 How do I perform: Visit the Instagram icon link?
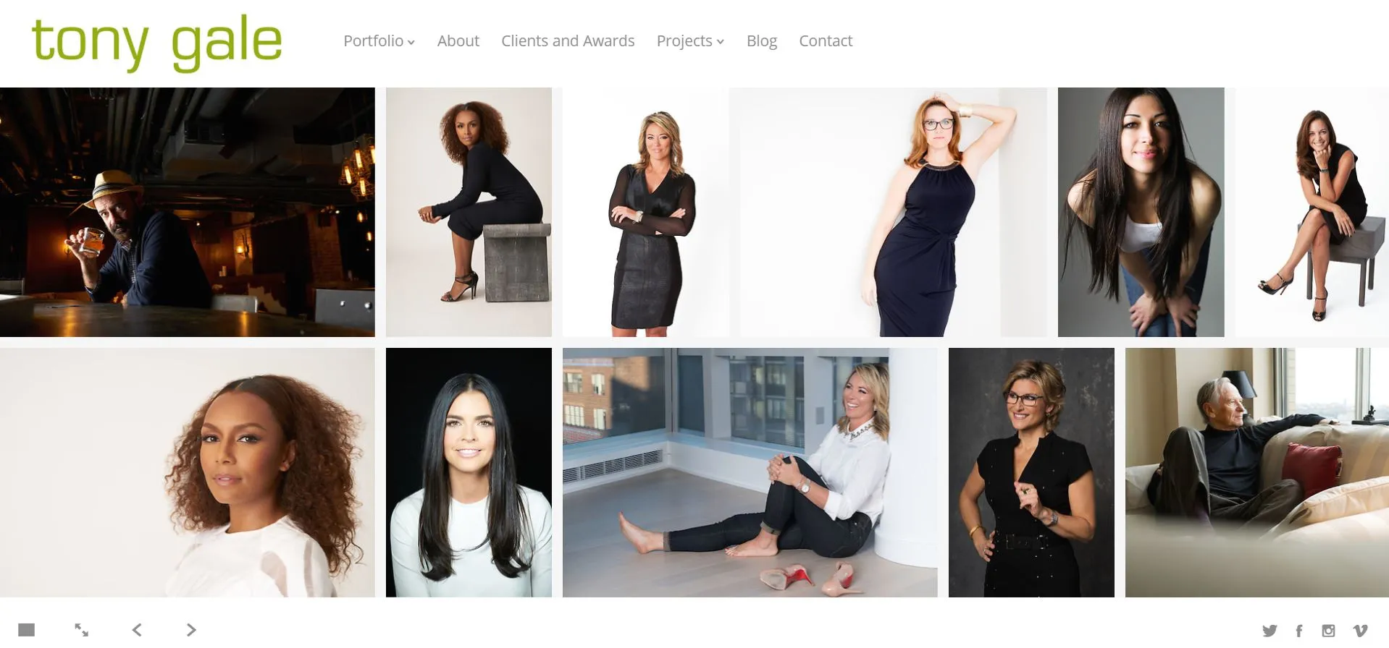(x=1328, y=631)
